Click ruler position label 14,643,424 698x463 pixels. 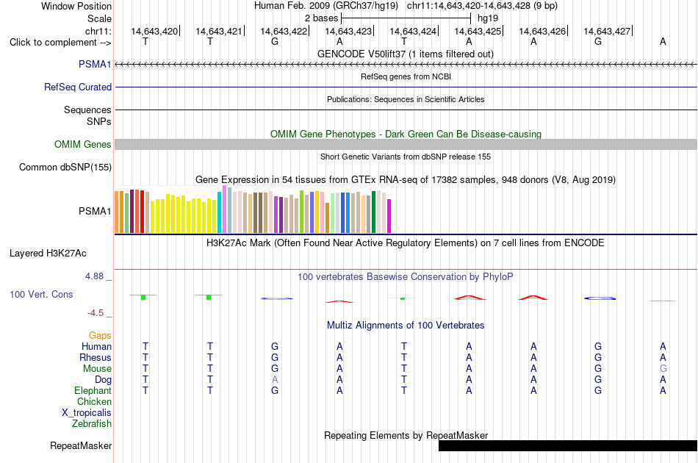tap(413, 31)
